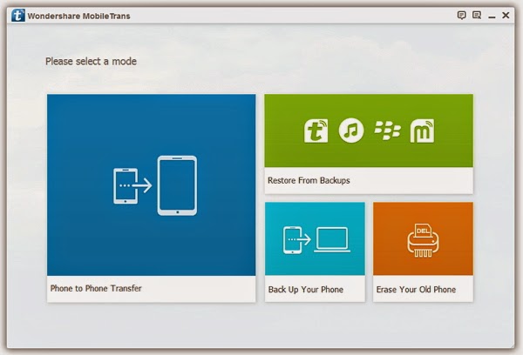This screenshot has width=523, height=355.
Task: Click the Back Up Your Phone label
Action: (306, 290)
